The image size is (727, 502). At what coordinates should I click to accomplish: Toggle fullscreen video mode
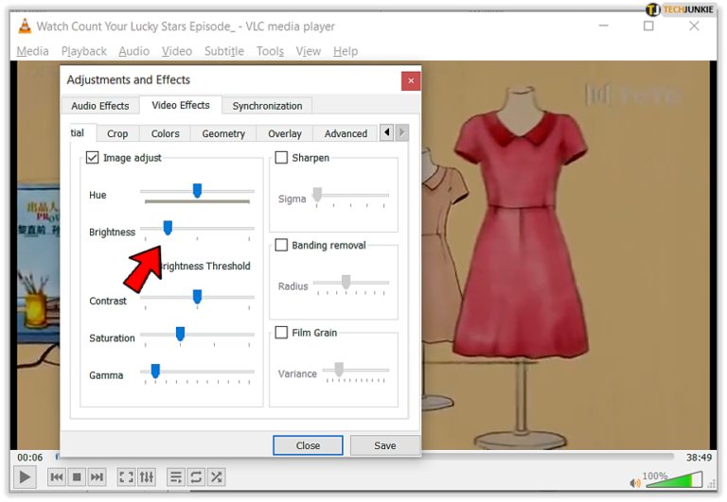[126, 477]
